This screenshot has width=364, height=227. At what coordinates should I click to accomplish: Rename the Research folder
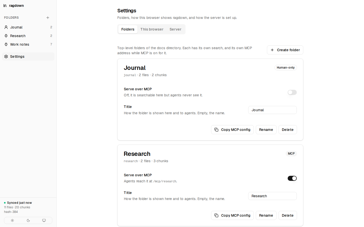[266, 215]
